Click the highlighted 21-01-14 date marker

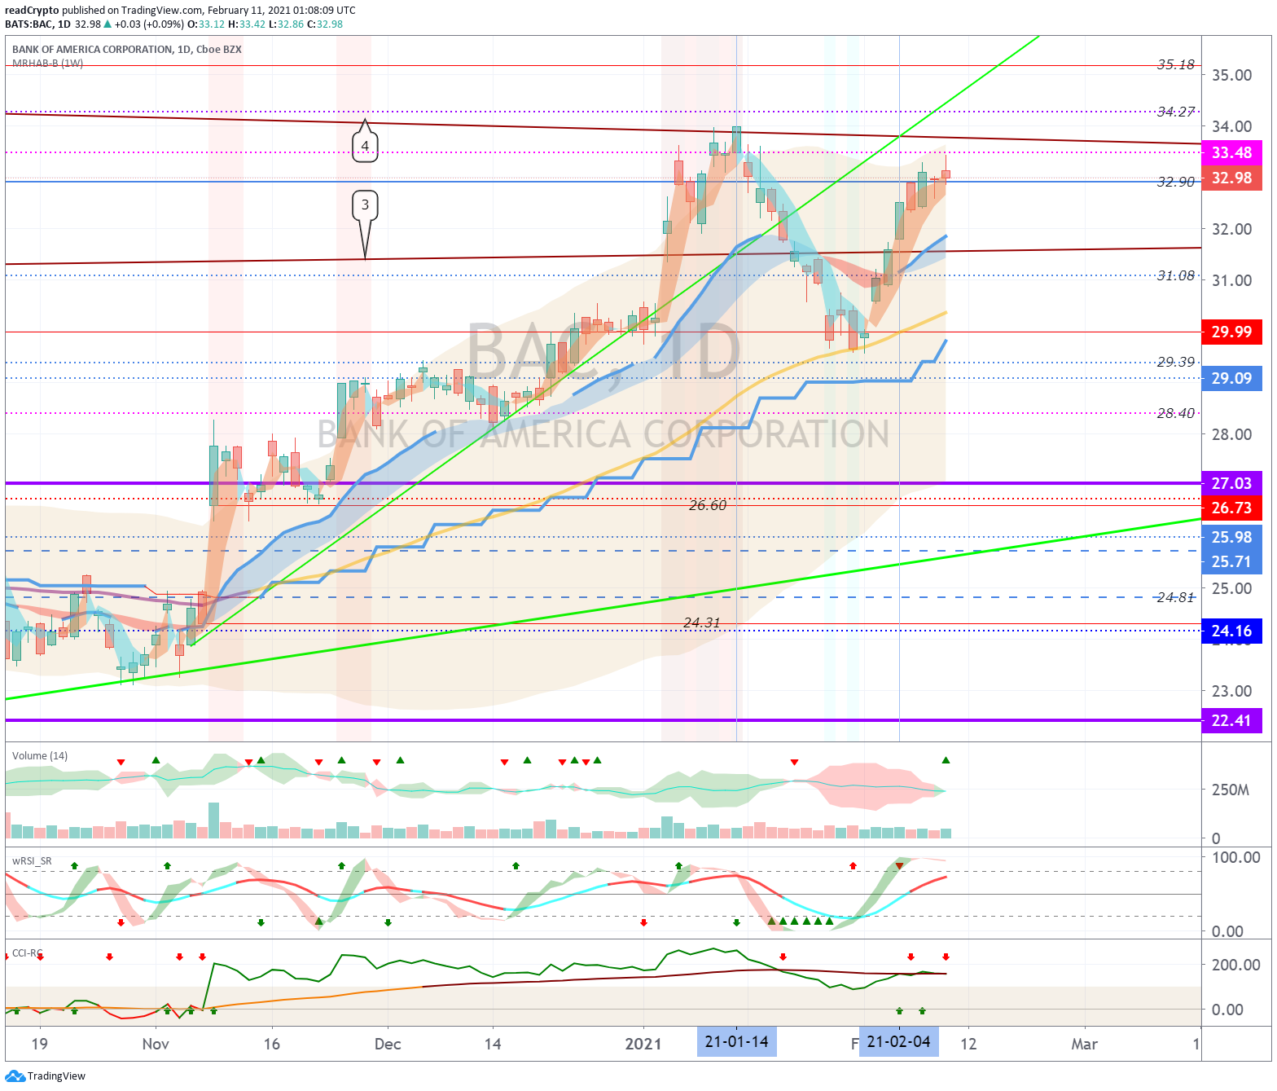[736, 1042]
